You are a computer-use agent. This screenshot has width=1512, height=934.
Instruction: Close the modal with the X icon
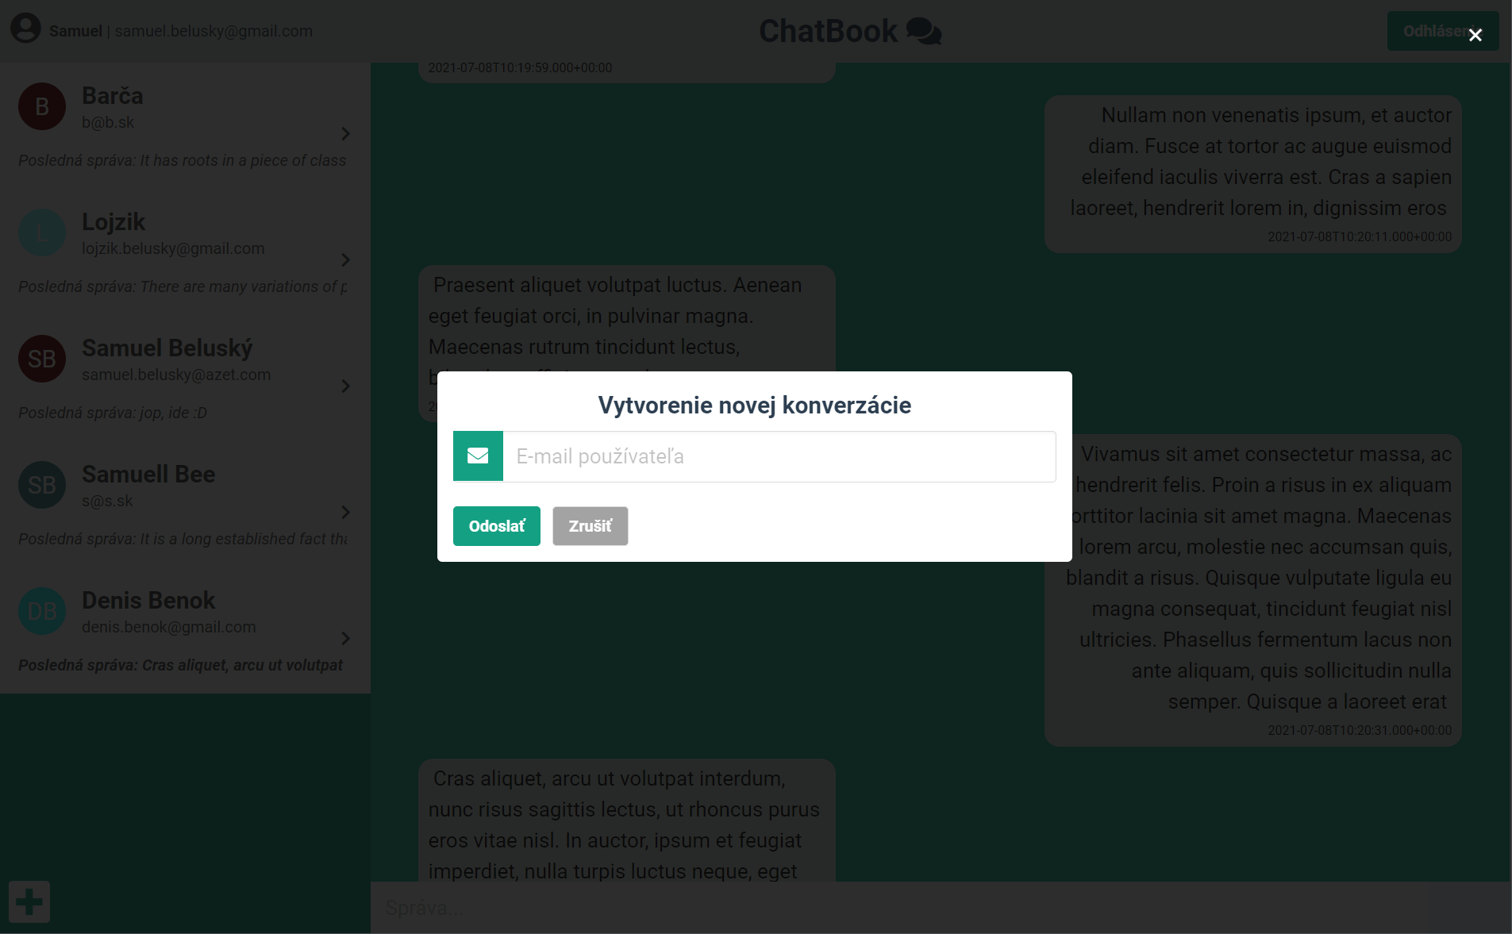pyautogui.click(x=1475, y=35)
